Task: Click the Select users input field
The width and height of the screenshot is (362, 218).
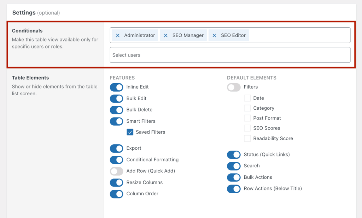Action: 230,55
